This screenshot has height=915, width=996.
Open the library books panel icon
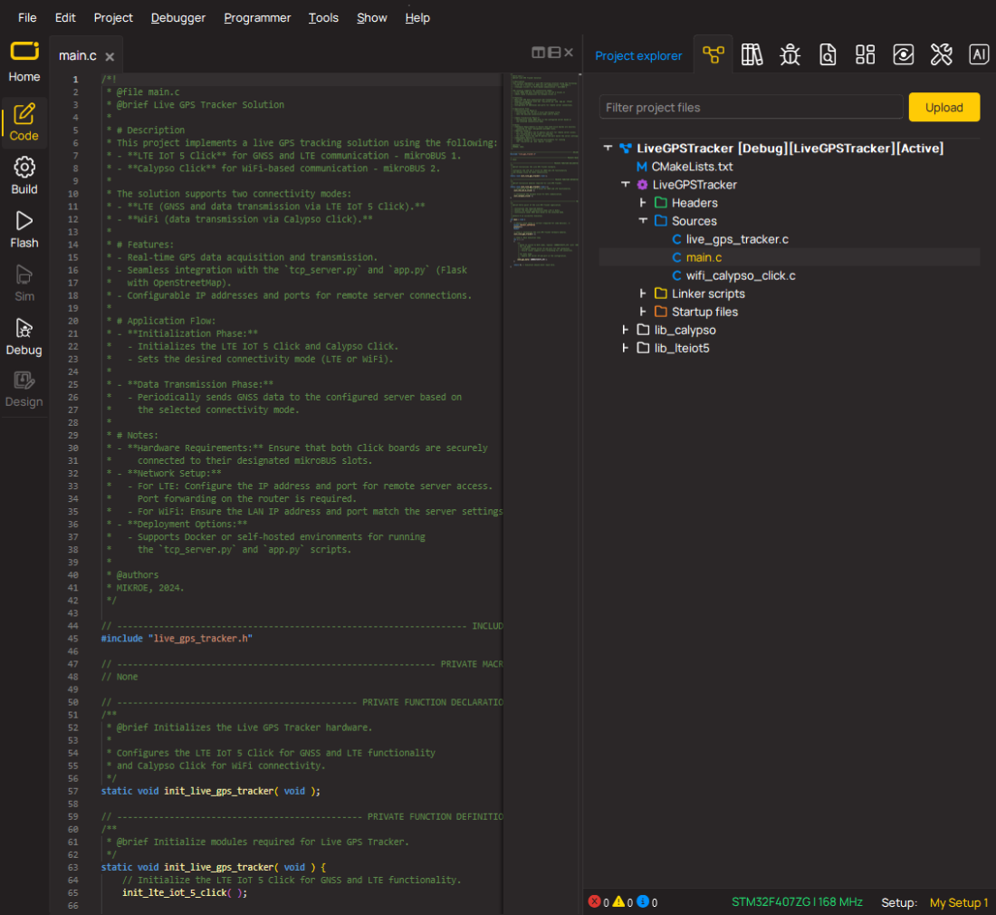(752, 54)
